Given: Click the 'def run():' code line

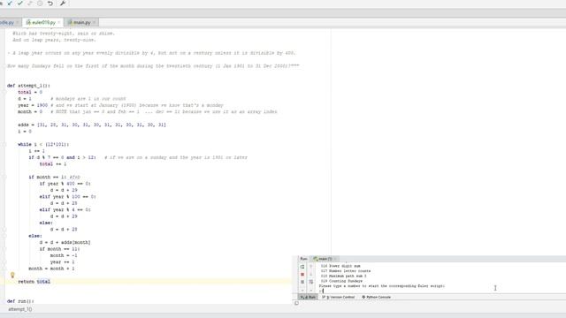Looking at the screenshot, I should pos(20,301).
